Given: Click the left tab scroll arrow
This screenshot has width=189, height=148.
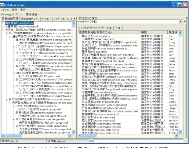Looking at the screenshot, I should [x=71, y=19].
